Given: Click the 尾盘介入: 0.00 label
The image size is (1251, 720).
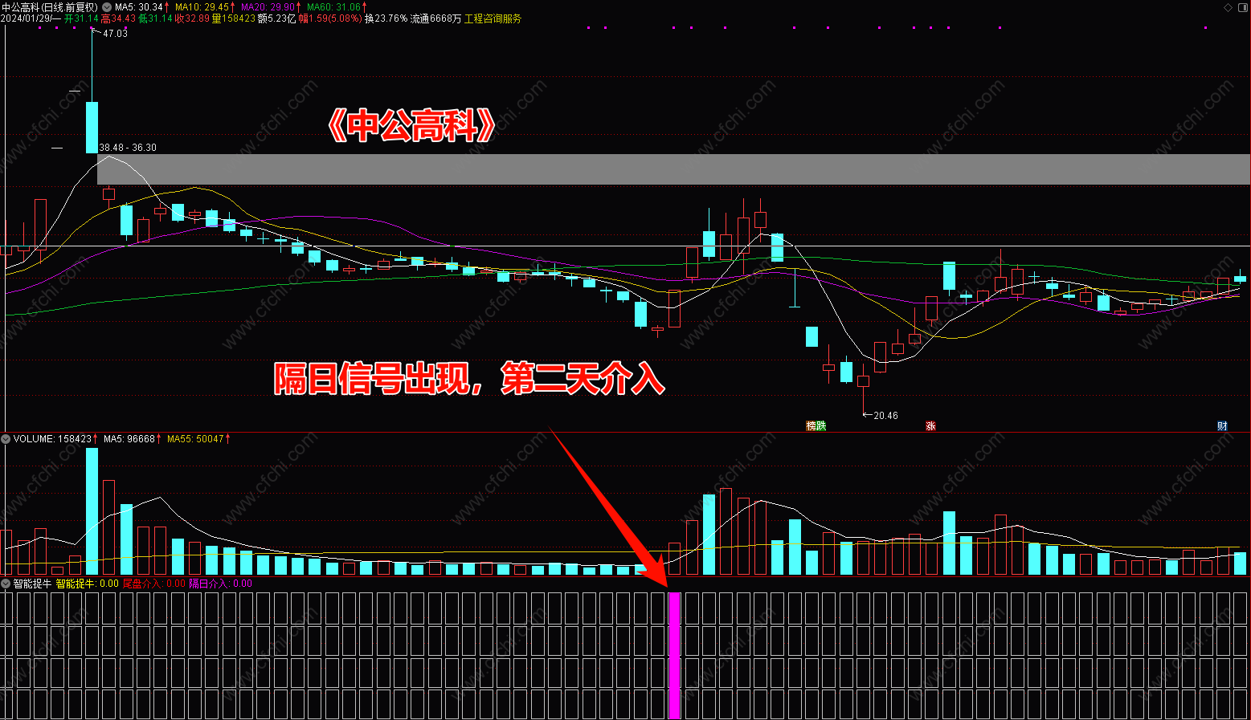Looking at the screenshot, I should point(153,584).
